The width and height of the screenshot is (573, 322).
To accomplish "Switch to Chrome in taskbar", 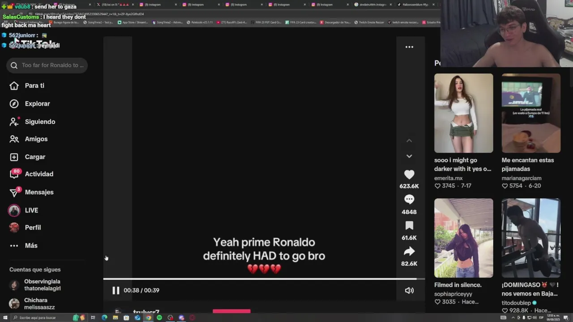I will pos(148,318).
